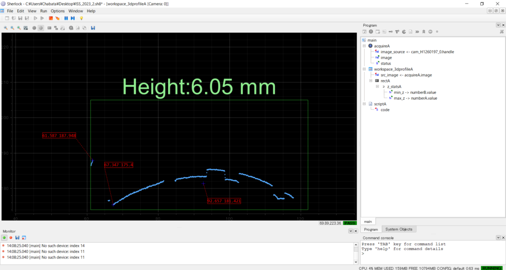Select 'max_z -> numberA.value' in program tree

click(416, 98)
